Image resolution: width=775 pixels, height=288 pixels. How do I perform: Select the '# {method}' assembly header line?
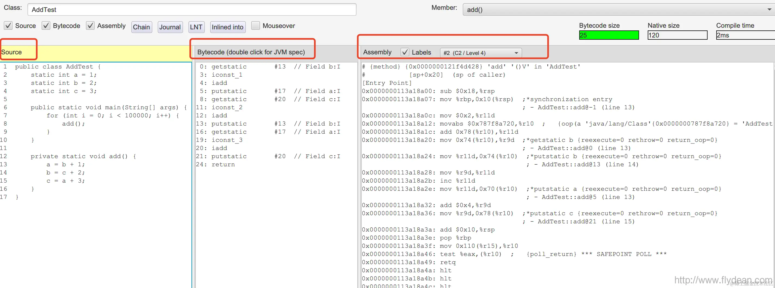coord(471,67)
